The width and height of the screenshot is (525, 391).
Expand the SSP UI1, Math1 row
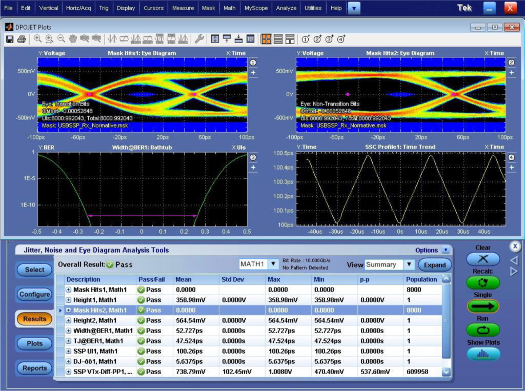coord(68,351)
